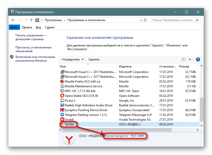Select the Realtek Audio Driver icon
The image size is (212, 155).
point(62,105)
